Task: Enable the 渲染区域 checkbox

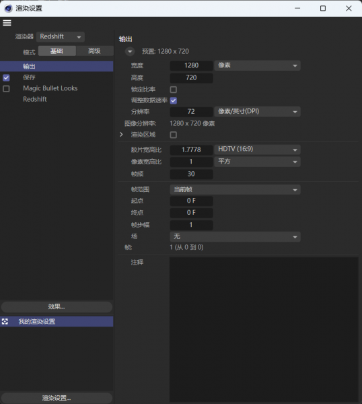Action: pos(174,135)
